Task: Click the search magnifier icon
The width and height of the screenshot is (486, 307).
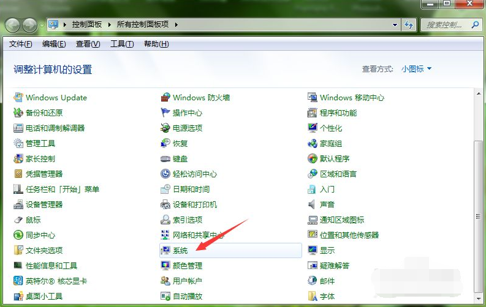Action: pos(475,24)
